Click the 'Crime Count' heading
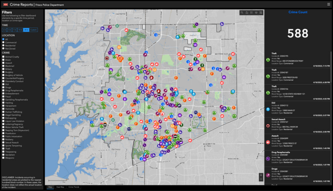This screenshot has height=191, width=333. 298,12
